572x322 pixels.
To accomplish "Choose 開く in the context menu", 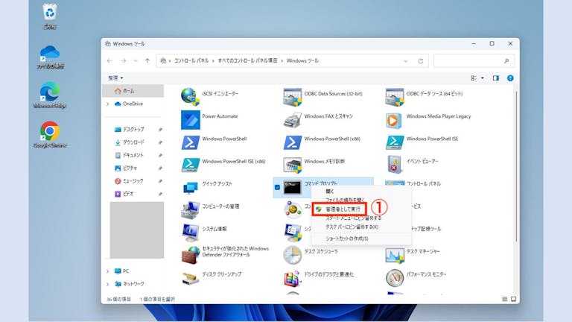I will pyautogui.click(x=330, y=192).
